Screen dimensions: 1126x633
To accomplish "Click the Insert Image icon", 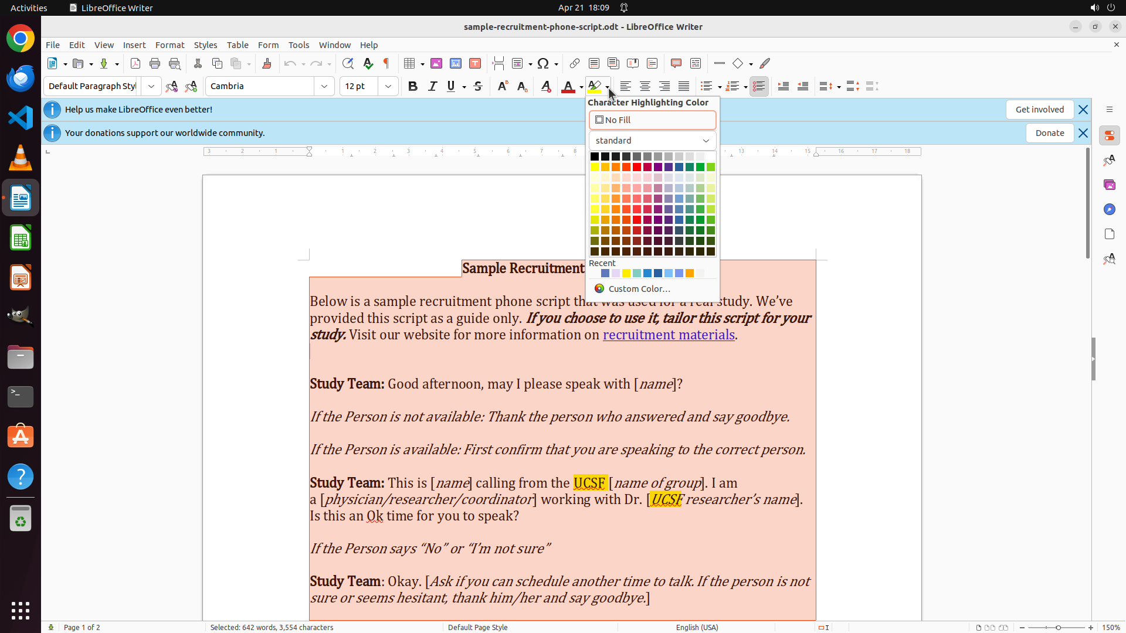I will pos(436,63).
